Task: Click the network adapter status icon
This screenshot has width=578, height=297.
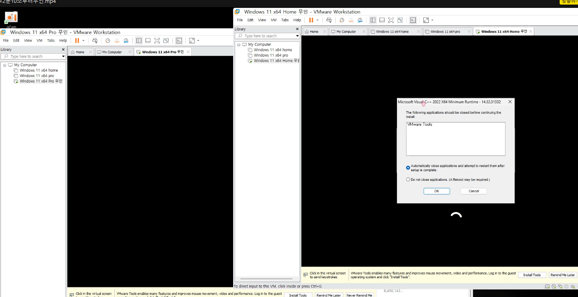Action: click(x=560, y=287)
